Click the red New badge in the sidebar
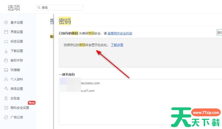Screen dimensions: 222x129 point(32,103)
